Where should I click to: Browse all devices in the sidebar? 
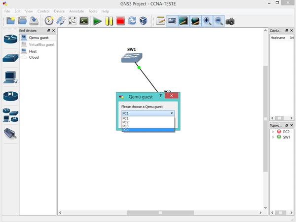pos(10,115)
